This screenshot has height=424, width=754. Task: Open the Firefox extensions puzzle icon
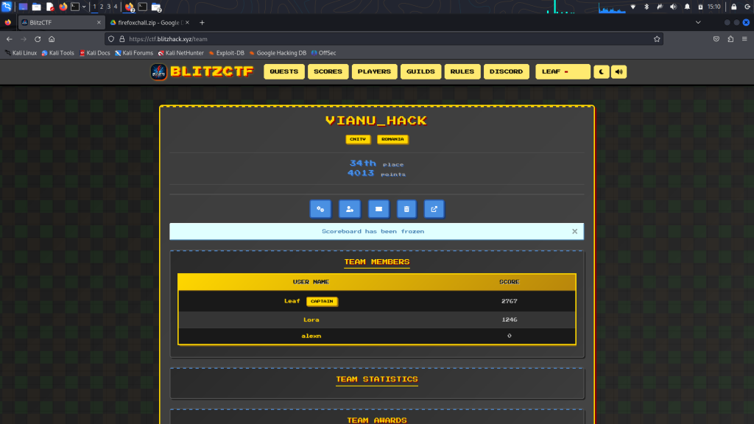click(730, 39)
